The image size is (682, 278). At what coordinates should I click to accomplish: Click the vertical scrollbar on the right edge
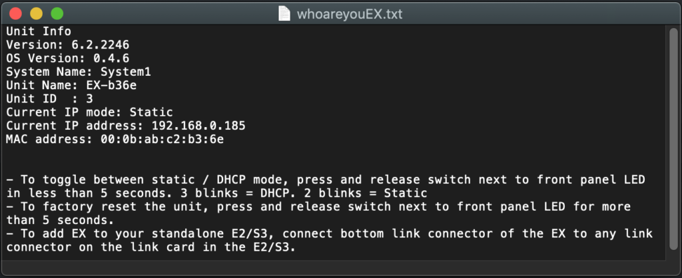(666, 143)
